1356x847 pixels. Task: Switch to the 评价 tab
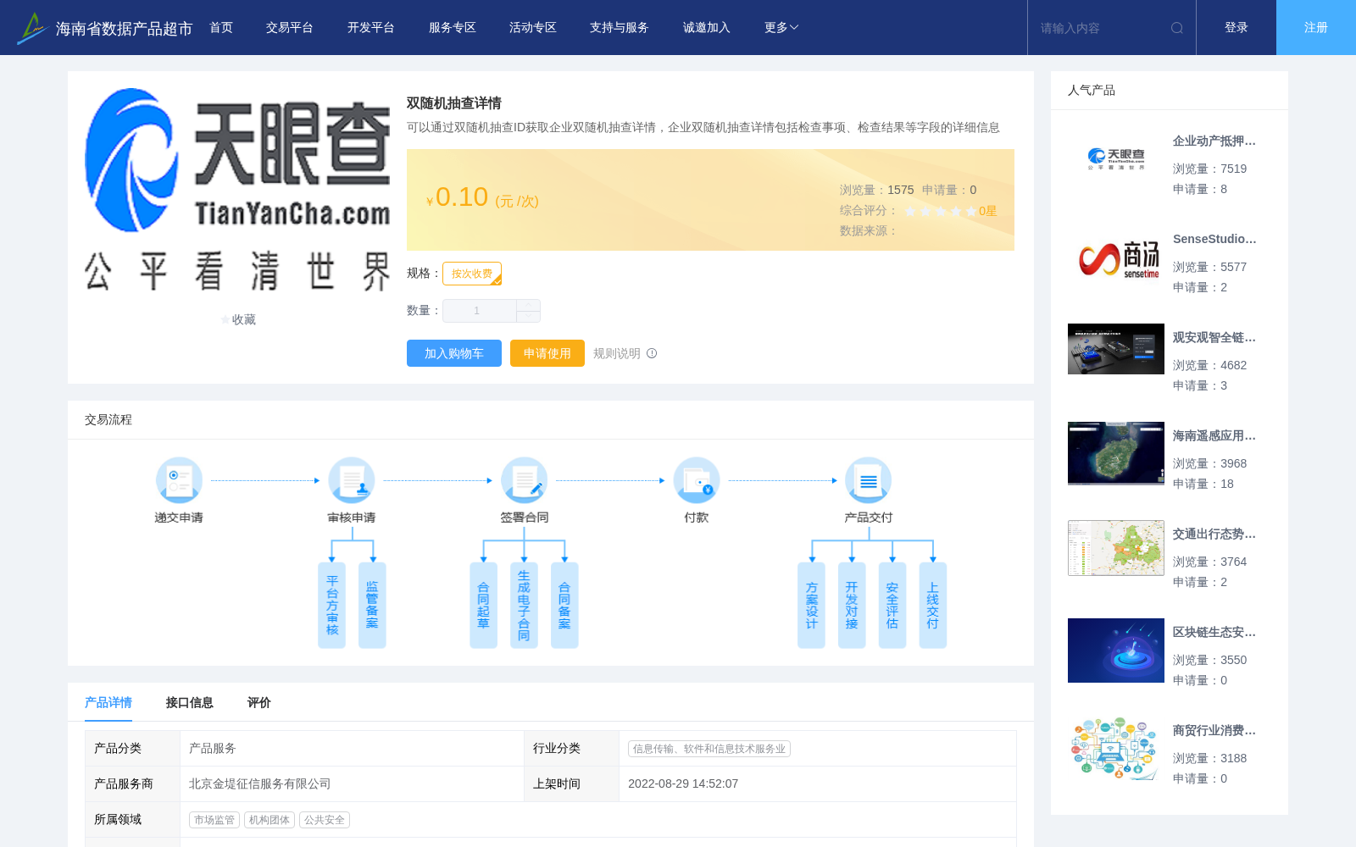tap(259, 702)
